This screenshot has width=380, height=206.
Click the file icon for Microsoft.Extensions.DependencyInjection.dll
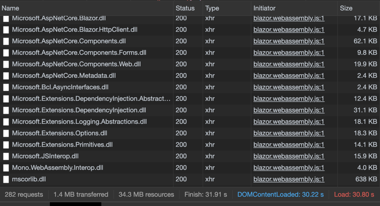coord(6,110)
